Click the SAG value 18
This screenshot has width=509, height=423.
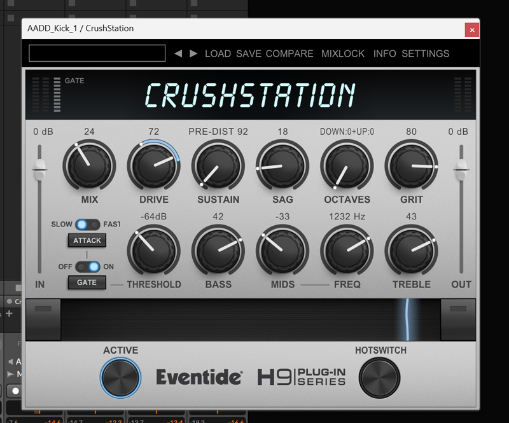(x=282, y=132)
